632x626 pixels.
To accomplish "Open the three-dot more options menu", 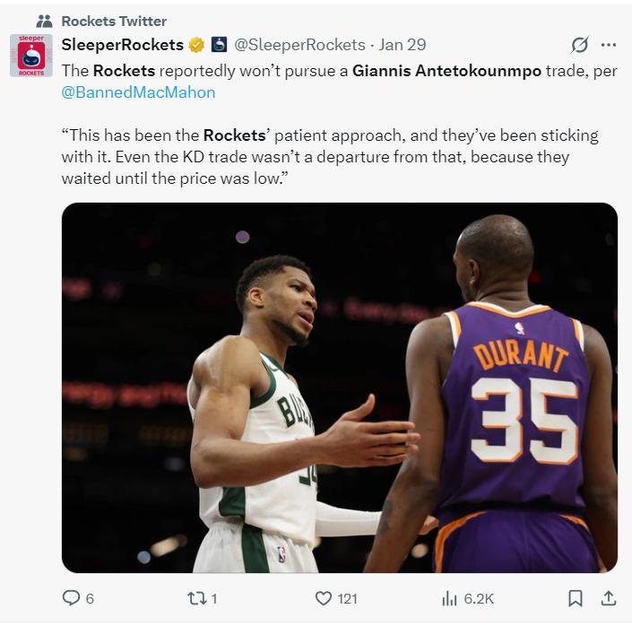I will [609, 45].
